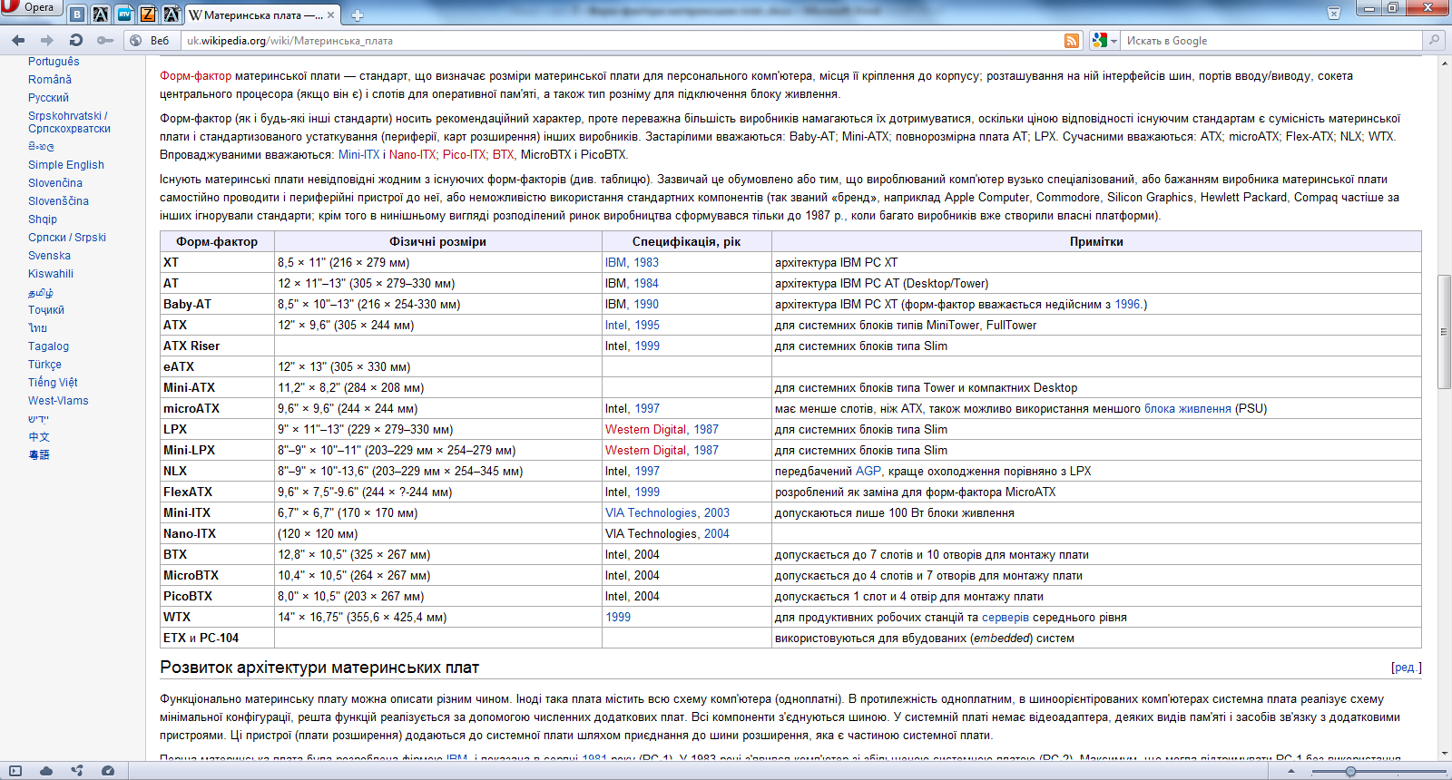Open the closed tabs trash icon

tap(1334, 13)
